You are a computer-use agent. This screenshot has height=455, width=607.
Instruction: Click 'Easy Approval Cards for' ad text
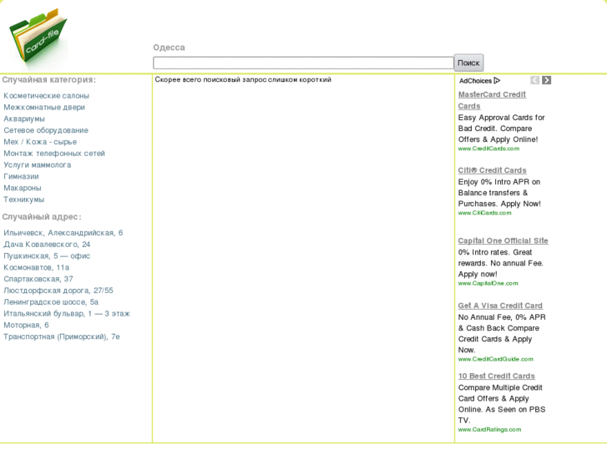tap(501, 118)
